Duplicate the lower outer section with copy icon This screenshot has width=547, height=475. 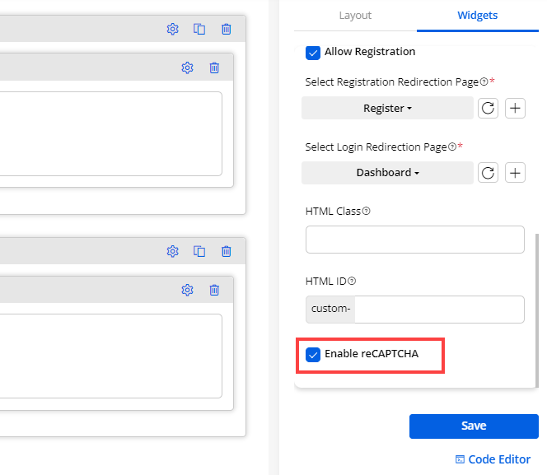(x=199, y=251)
